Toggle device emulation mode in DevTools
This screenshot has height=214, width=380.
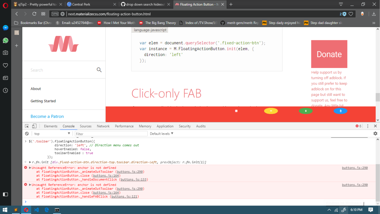(x=34, y=126)
